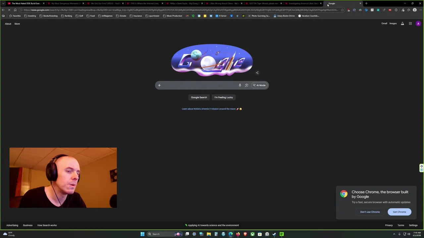
Task: Switch to Most Hated DDE Build tab
Action: point(26,3)
